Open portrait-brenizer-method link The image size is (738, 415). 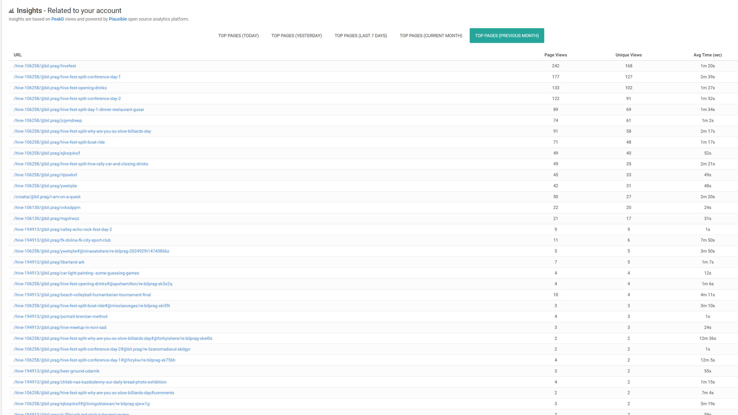tap(60, 316)
